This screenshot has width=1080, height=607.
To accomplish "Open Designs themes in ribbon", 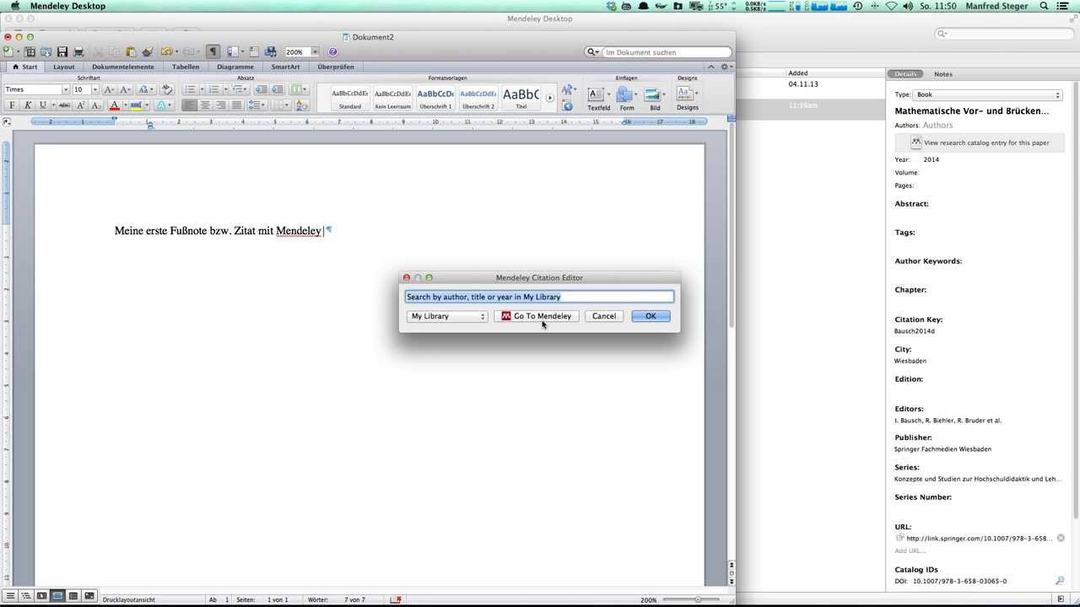I will click(x=687, y=98).
